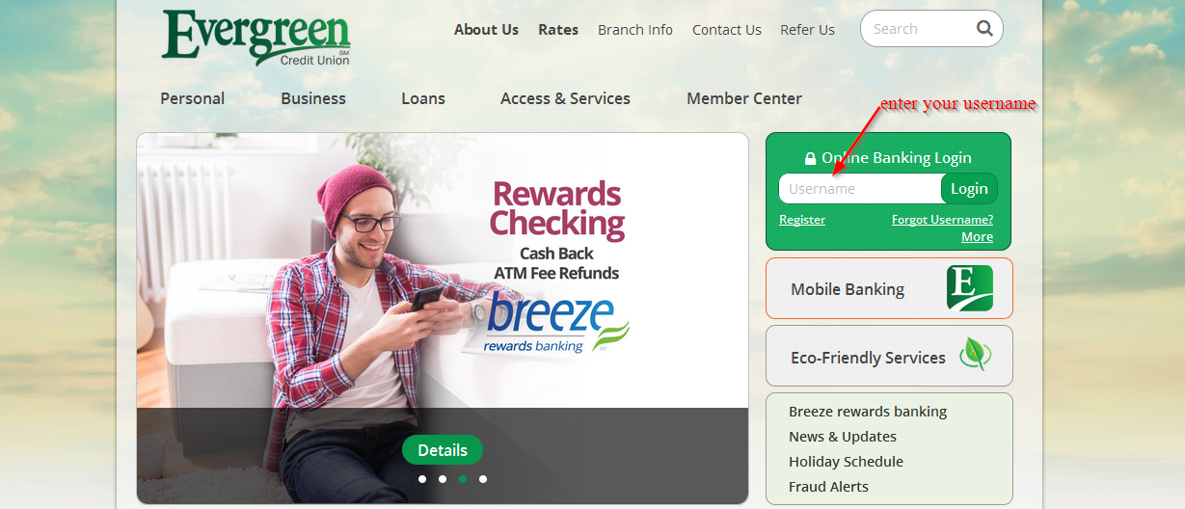This screenshot has height=509, width=1185.
Task: Click the Mobile Banking E app icon
Action: point(969,288)
